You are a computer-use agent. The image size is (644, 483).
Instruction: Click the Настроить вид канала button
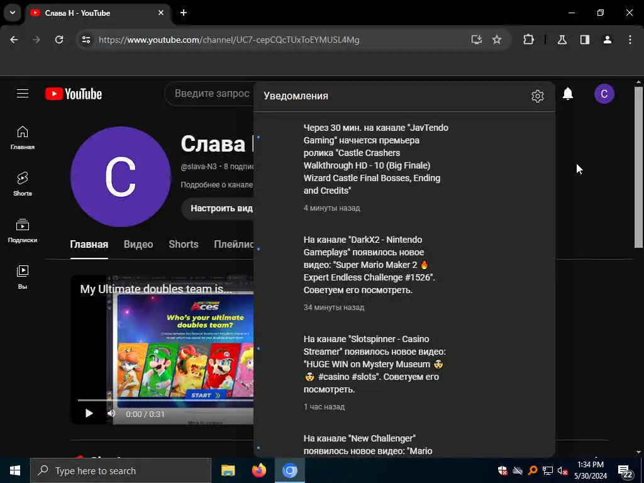218,208
